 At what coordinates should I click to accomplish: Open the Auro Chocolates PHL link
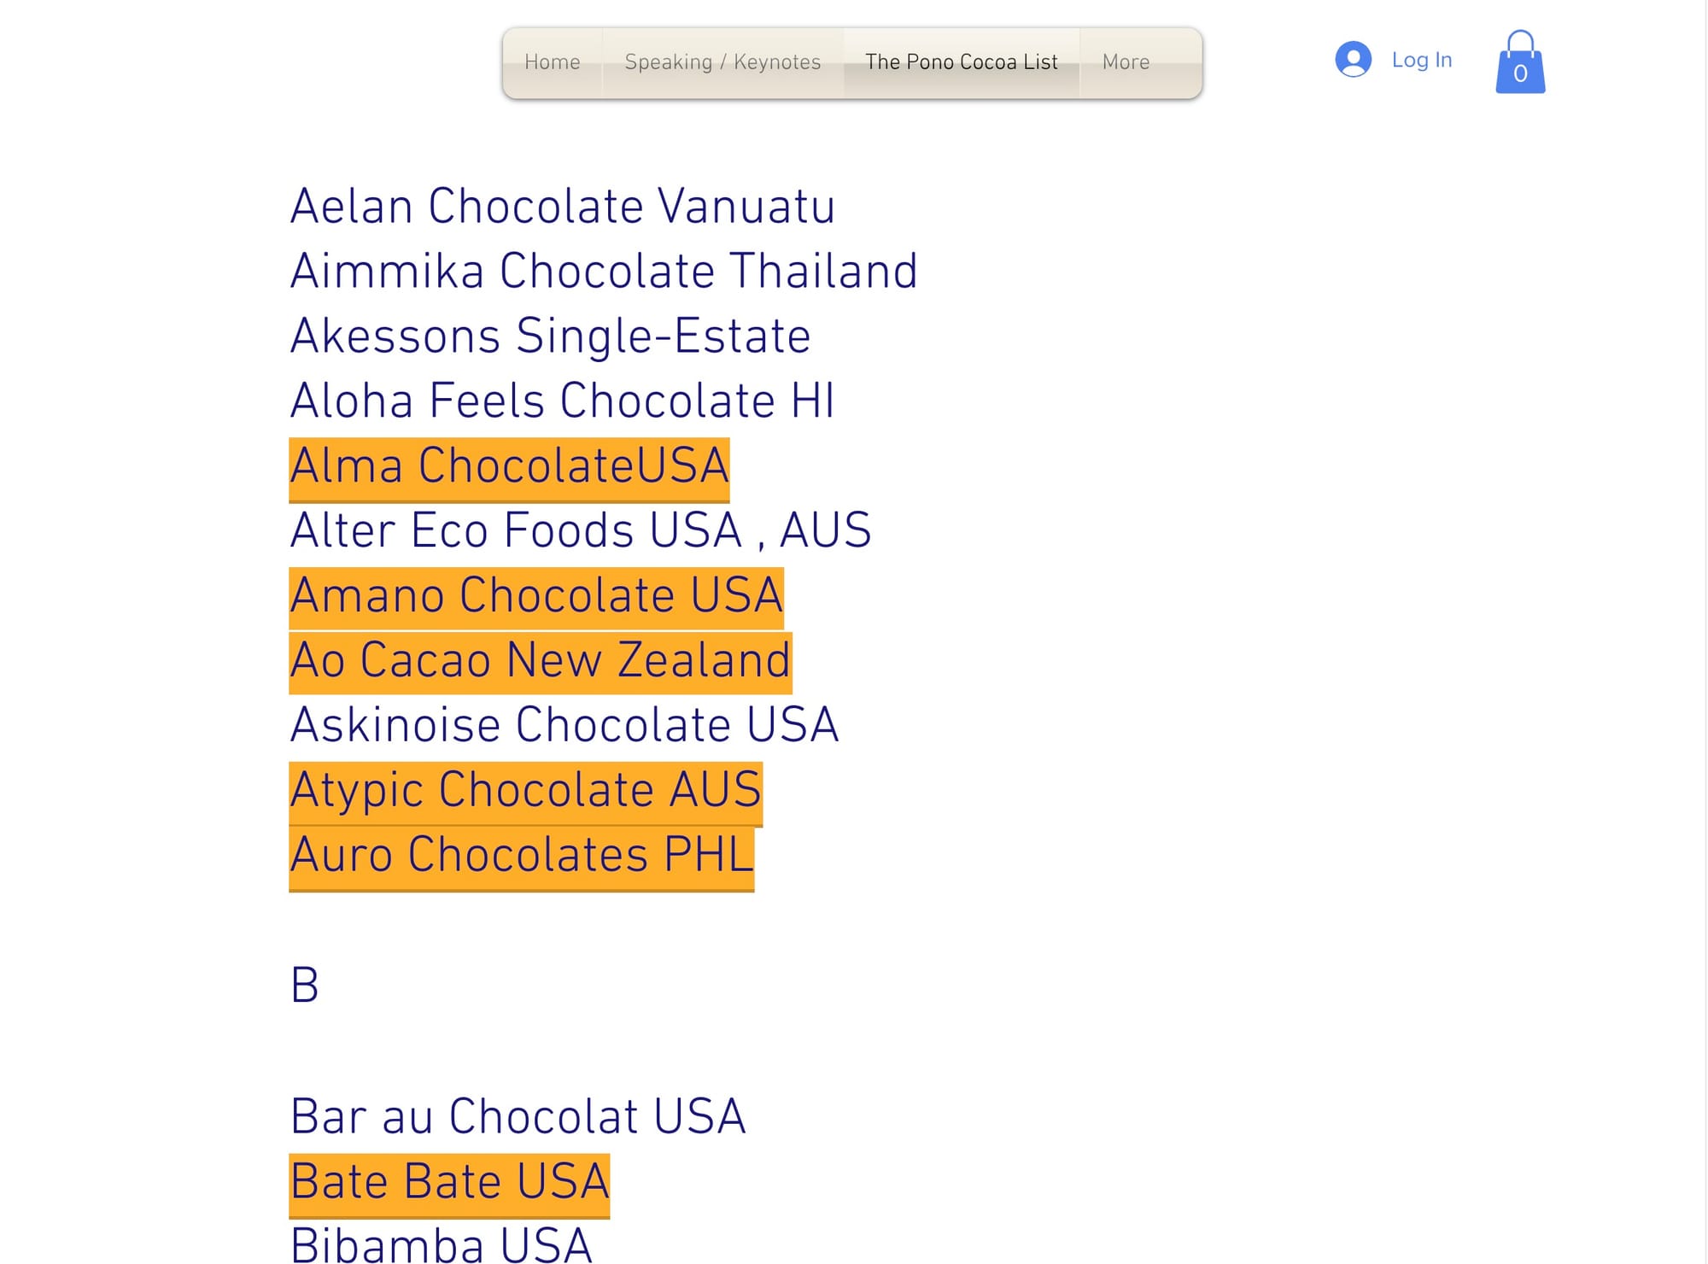(522, 855)
